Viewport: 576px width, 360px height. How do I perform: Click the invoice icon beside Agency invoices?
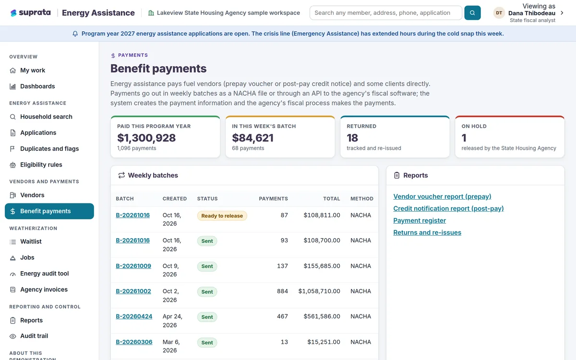tap(13, 290)
